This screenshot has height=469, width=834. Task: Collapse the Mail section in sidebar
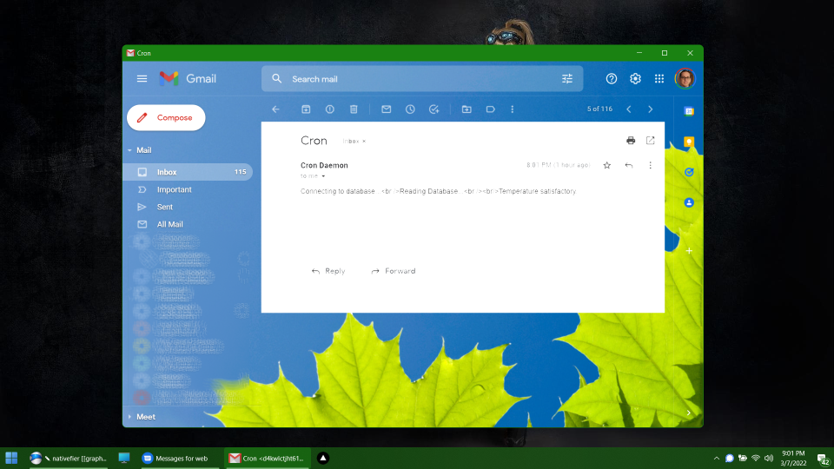129,150
